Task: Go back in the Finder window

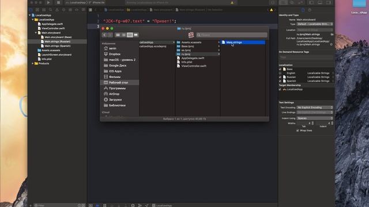Action: pos(104,35)
